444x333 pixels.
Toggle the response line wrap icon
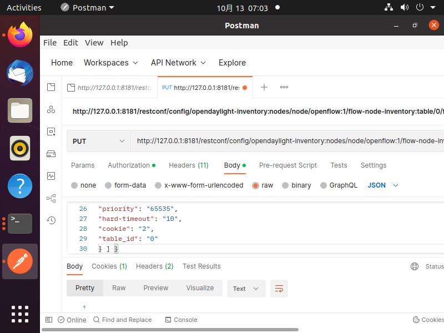tap(279, 289)
